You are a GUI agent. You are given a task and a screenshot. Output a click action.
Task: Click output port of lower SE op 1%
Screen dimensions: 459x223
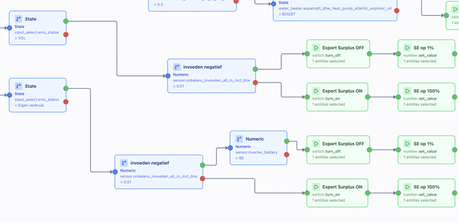click(x=454, y=150)
